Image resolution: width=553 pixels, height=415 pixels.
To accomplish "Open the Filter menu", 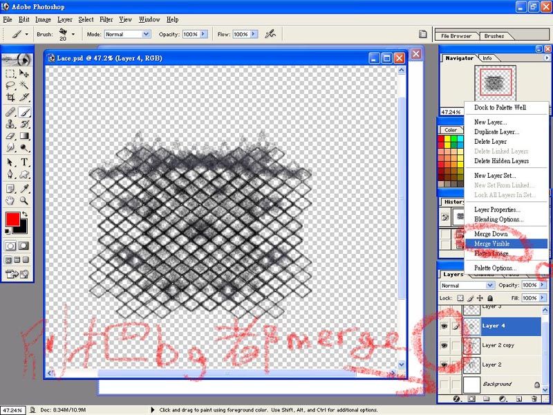I will click(x=106, y=19).
